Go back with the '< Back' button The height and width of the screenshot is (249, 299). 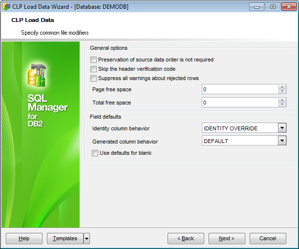186,239
